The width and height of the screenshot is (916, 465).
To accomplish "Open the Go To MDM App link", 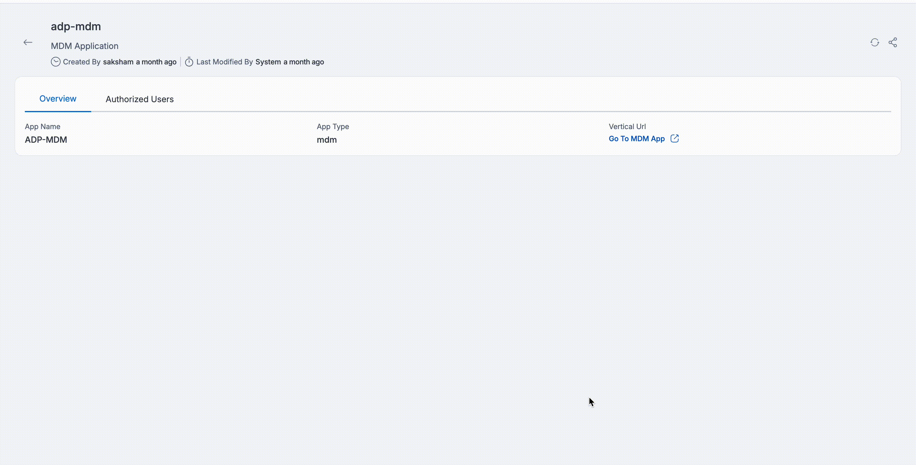I will (x=636, y=139).
